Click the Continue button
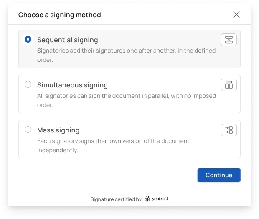 [219, 175]
